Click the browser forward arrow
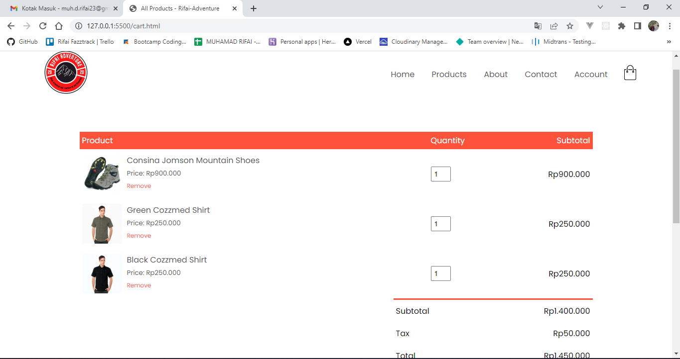 27,26
